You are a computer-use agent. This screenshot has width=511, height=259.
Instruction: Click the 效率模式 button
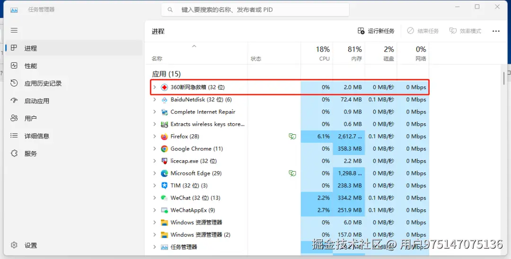465,31
